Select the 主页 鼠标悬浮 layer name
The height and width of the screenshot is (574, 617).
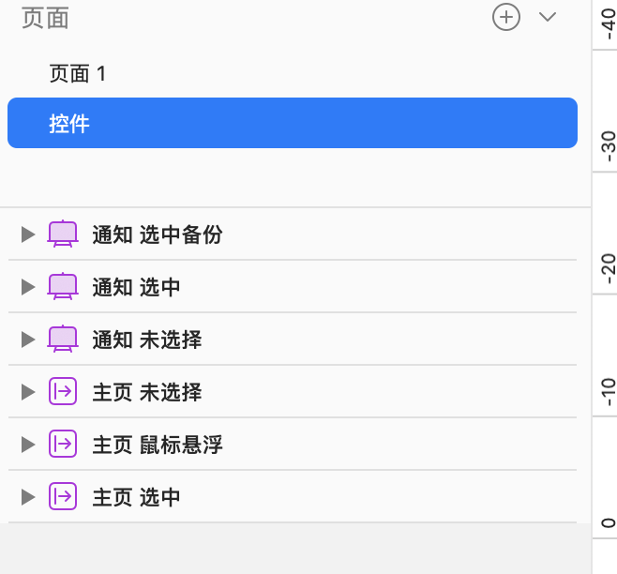coord(158,445)
